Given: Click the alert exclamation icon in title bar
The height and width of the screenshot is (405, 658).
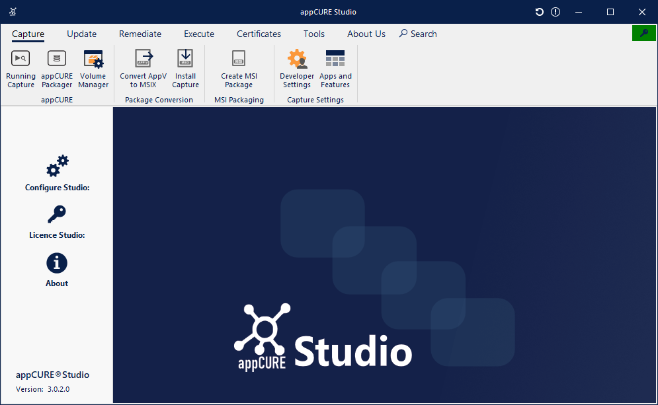Looking at the screenshot, I should [555, 12].
